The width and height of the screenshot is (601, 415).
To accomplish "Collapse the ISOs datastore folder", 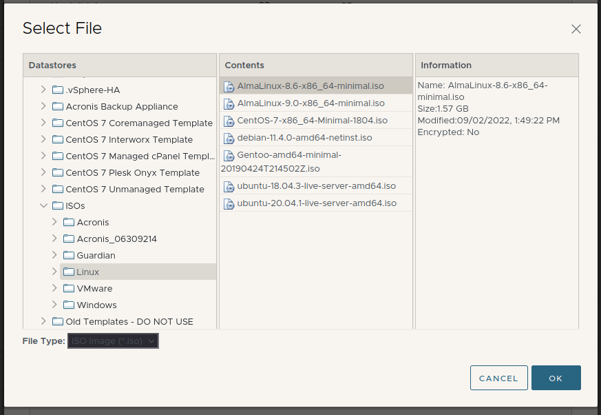I will [43, 206].
